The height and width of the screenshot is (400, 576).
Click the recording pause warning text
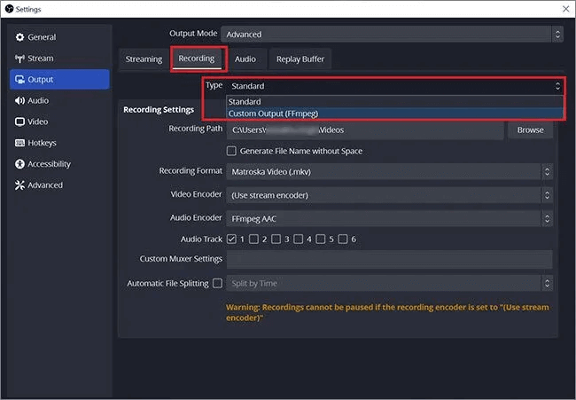pos(387,312)
